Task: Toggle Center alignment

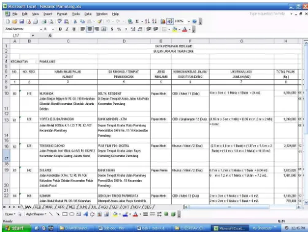Action: tap(90, 29)
